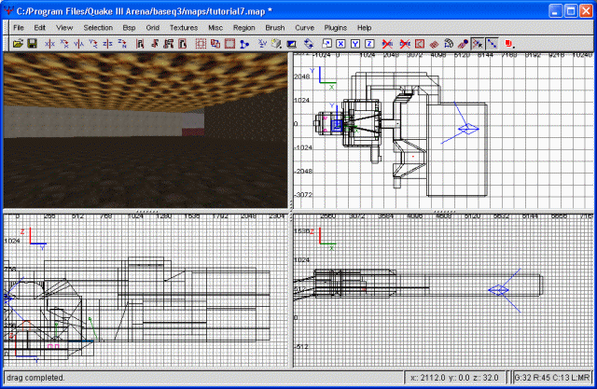
Task: Activate the Clipper tool
Action: pos(244,44)
